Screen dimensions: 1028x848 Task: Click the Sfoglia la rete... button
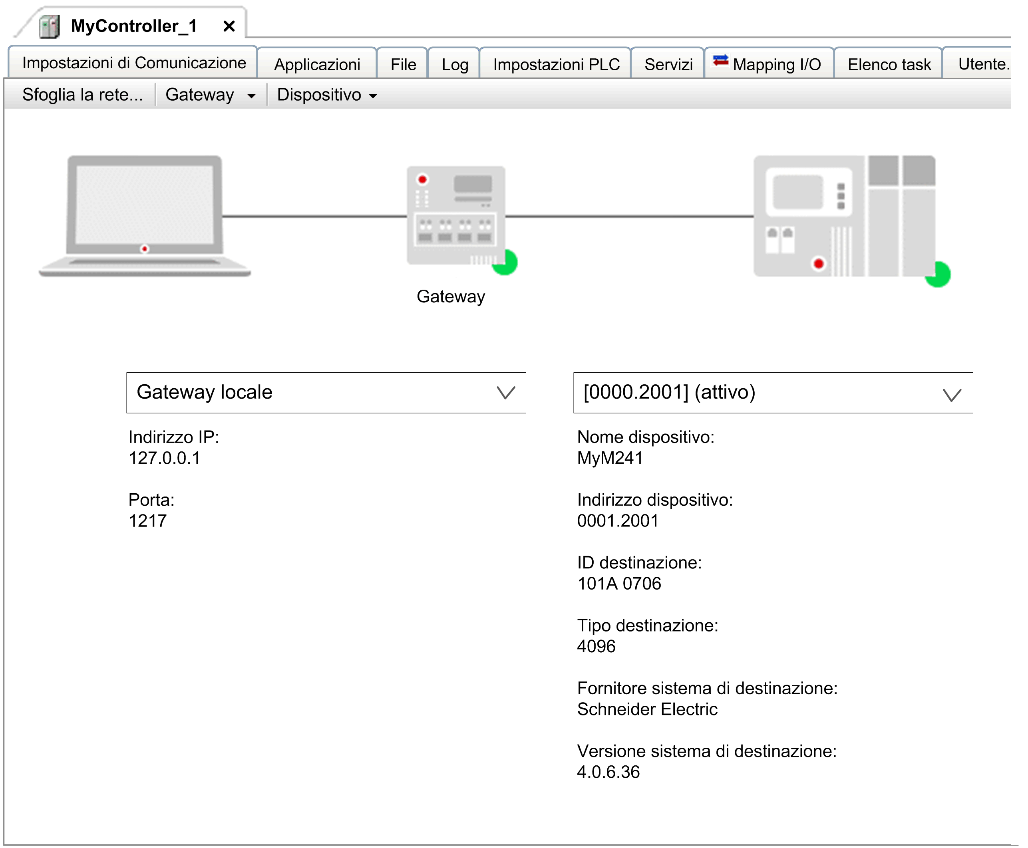82,95
